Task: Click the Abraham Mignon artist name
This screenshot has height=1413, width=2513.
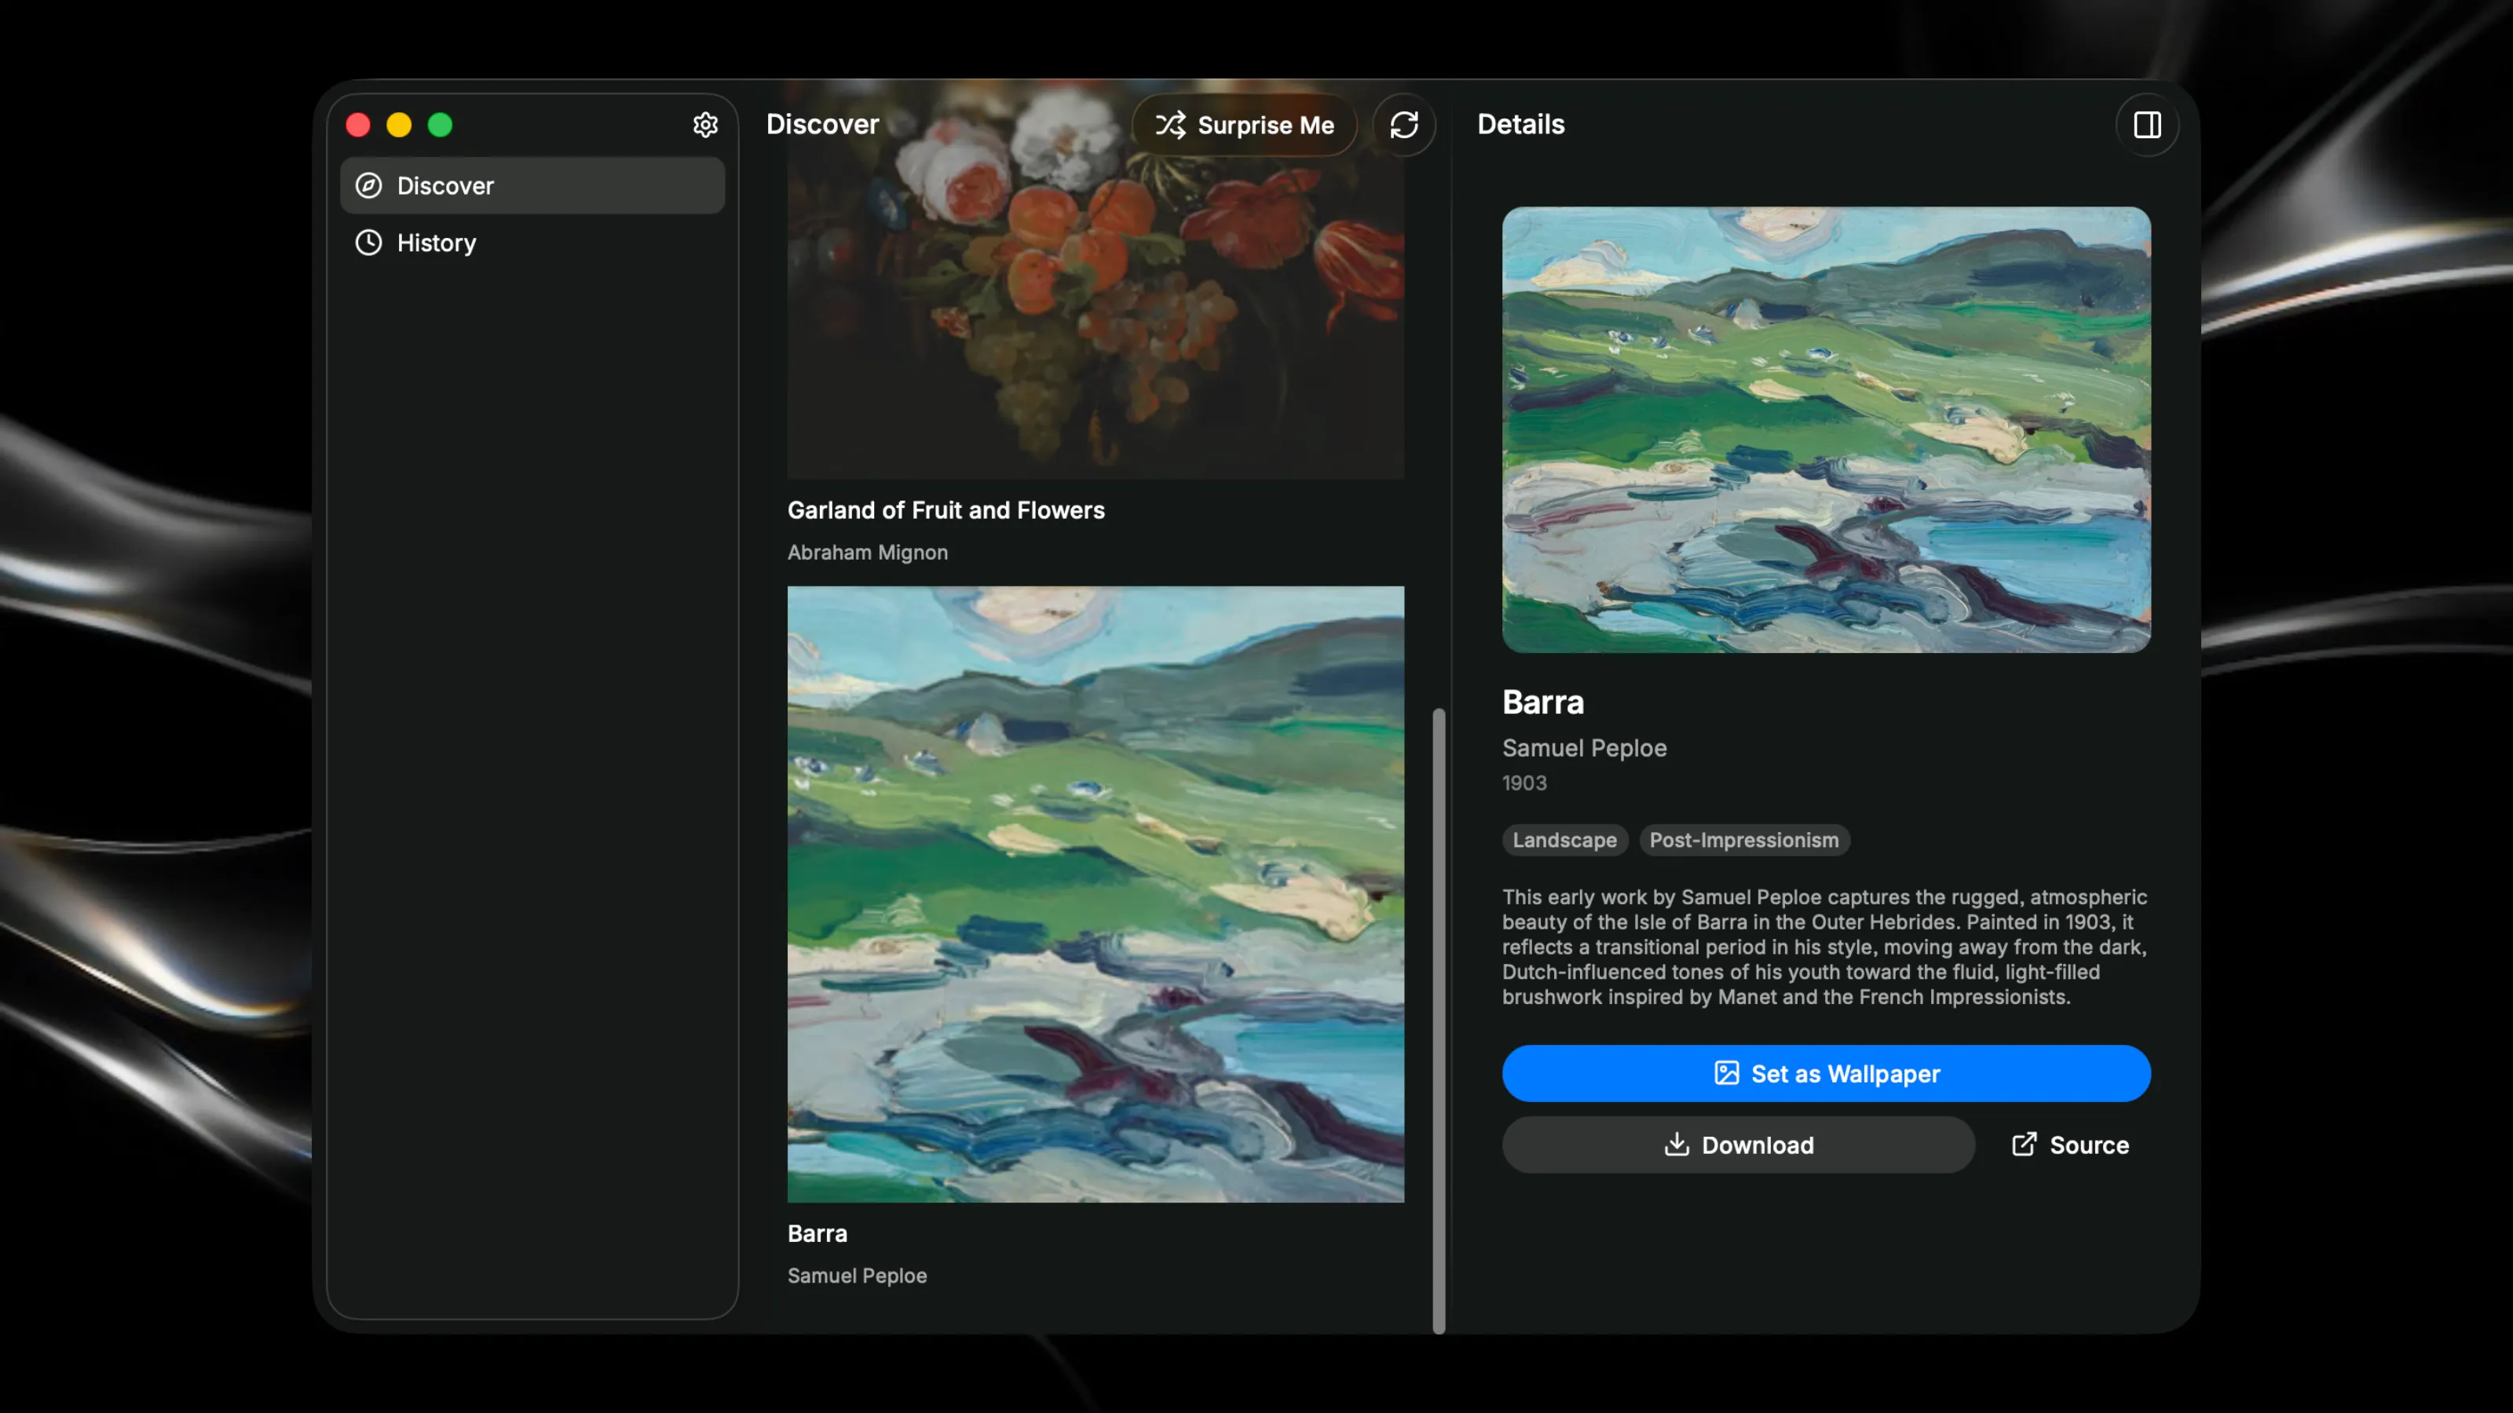Action: (x=867, y=552)
